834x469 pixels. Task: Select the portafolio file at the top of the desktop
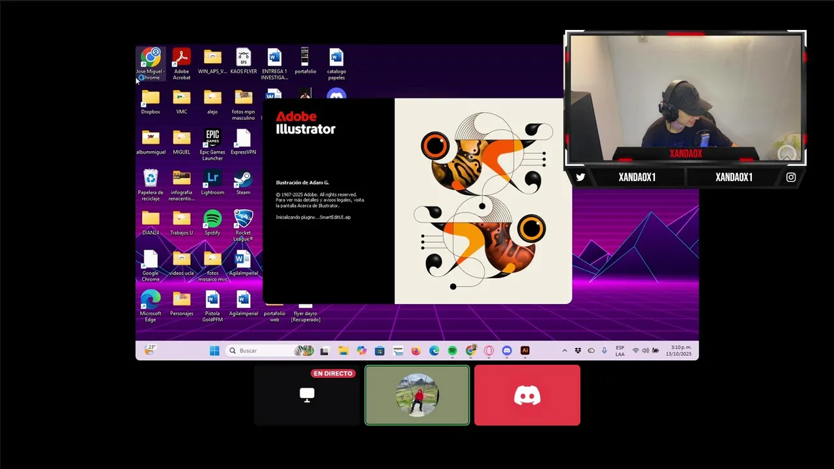(x=305, y=61)
